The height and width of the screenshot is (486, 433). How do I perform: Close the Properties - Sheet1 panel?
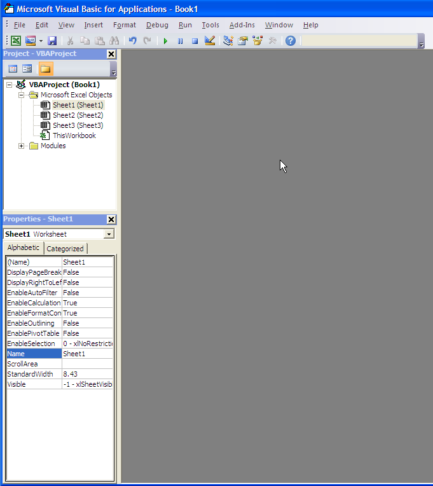click(111, 219)
